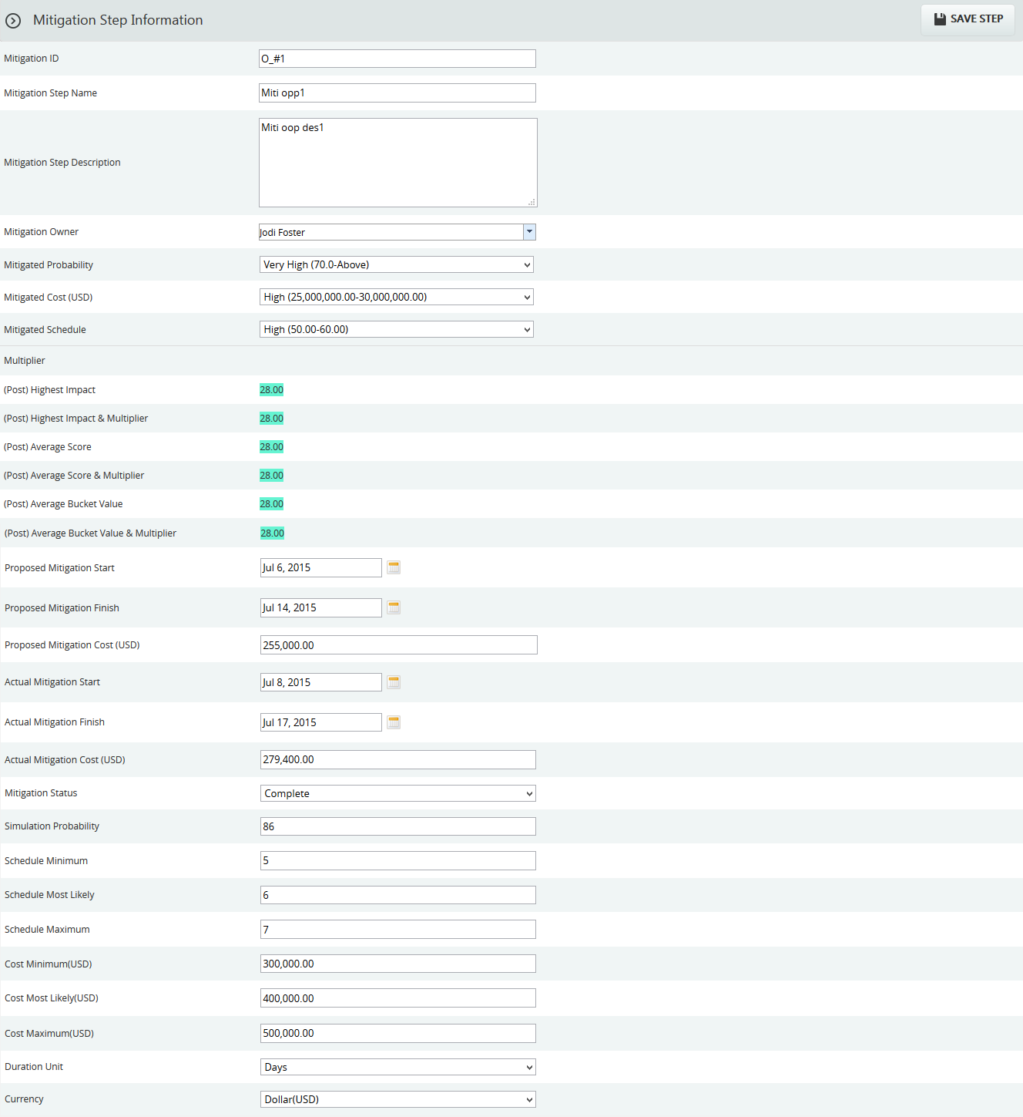Click the Proposed Mitigation Cost field
1023x1117 pixels.
(398, 645)
